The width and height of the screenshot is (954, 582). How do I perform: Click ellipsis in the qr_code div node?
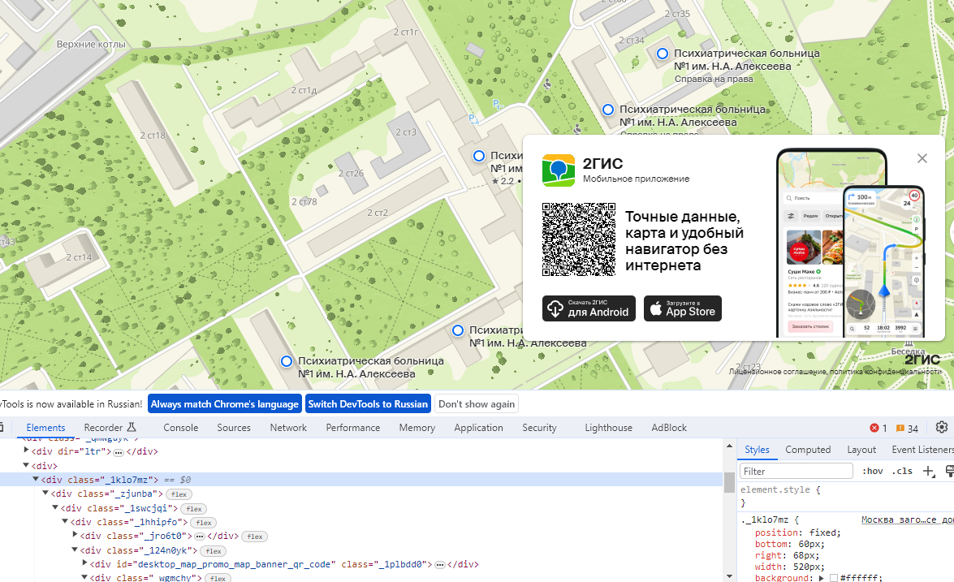tap(440, 565)
